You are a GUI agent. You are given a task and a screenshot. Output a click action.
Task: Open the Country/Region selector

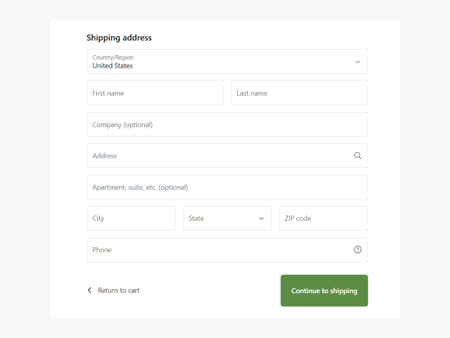point(227,61)
